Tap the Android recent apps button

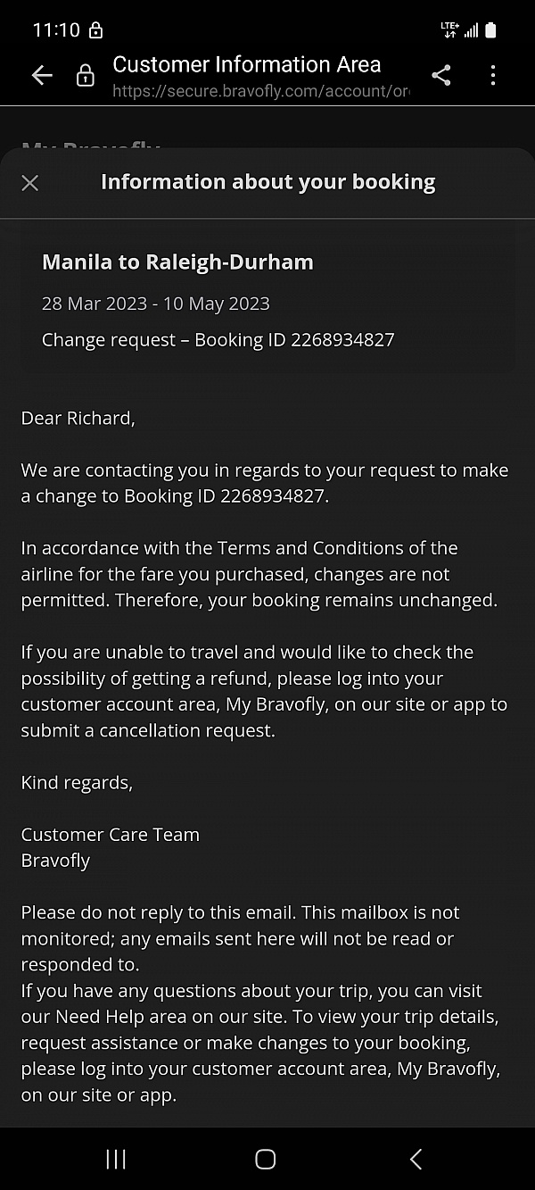coord(116,1159)
